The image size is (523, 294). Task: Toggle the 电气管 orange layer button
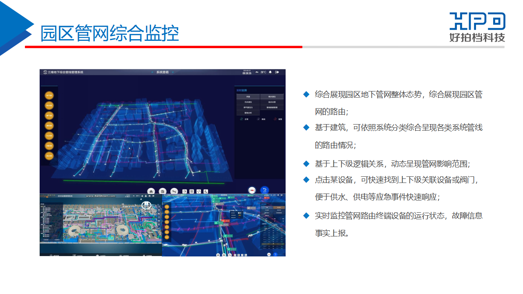49,96
